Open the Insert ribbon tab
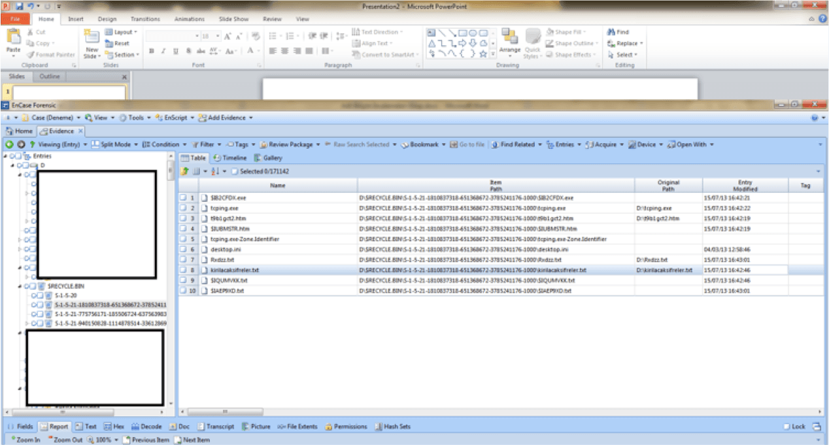 (76, 19)
